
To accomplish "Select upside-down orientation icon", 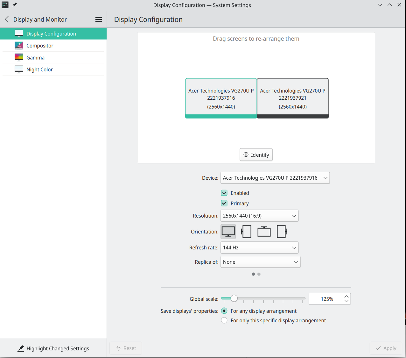I will point(264,232).
